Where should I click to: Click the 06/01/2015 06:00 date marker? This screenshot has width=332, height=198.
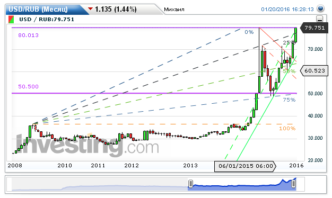pos(245,166)
